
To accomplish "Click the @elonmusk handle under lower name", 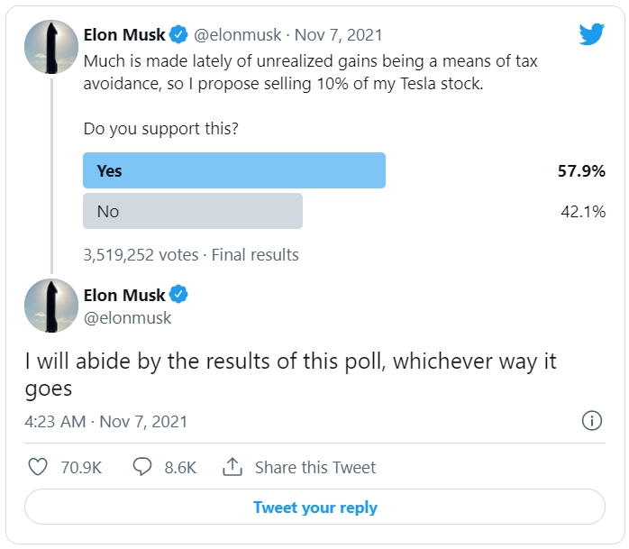I will 128,318.
